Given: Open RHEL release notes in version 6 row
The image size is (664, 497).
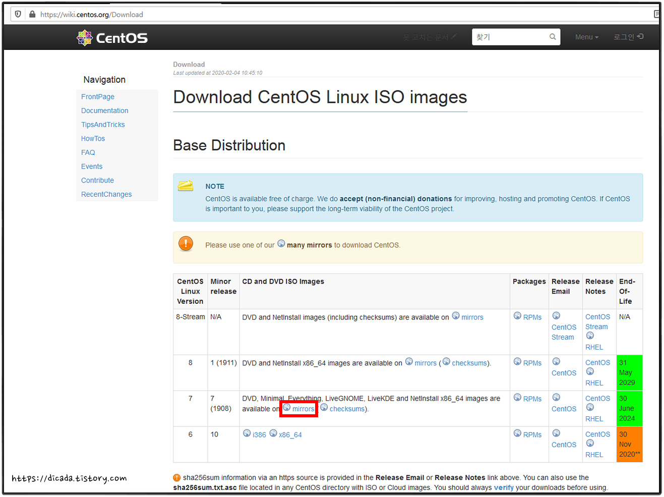Looking at the screenshot, I should [x=594, y=455].
